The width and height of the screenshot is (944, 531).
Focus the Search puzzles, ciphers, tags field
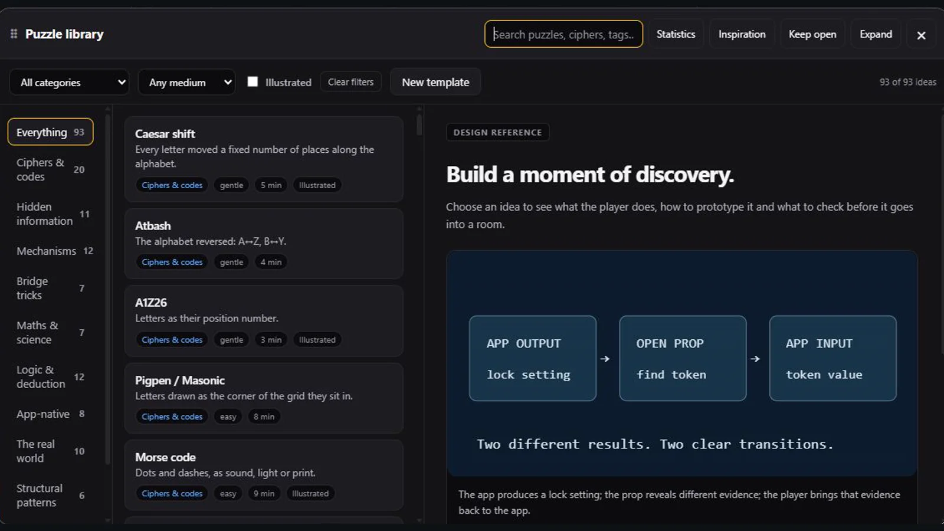563,34
